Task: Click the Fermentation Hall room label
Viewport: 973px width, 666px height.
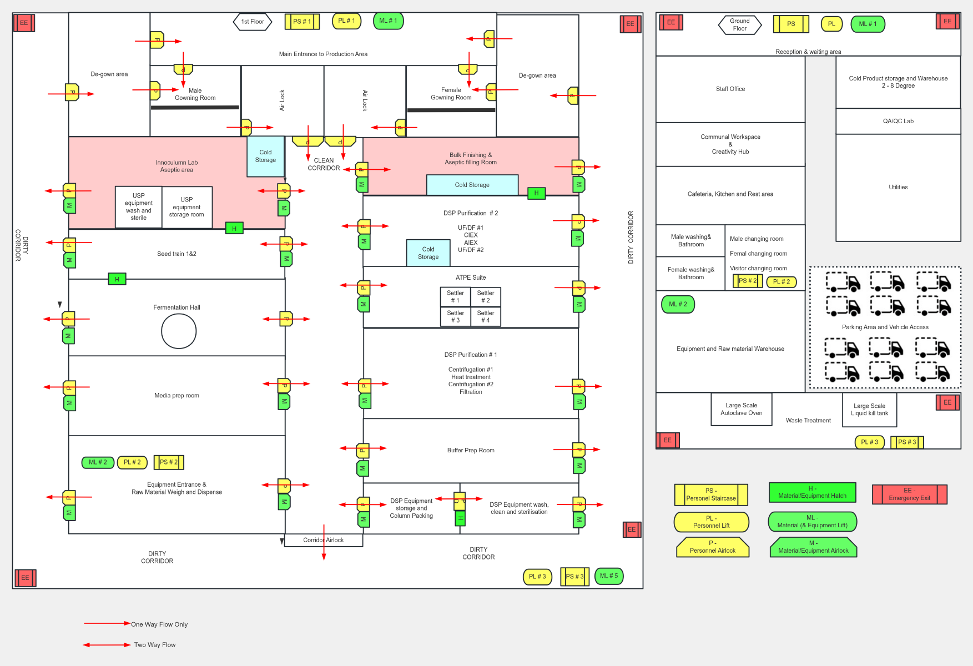Action: (x=177, y=307)
